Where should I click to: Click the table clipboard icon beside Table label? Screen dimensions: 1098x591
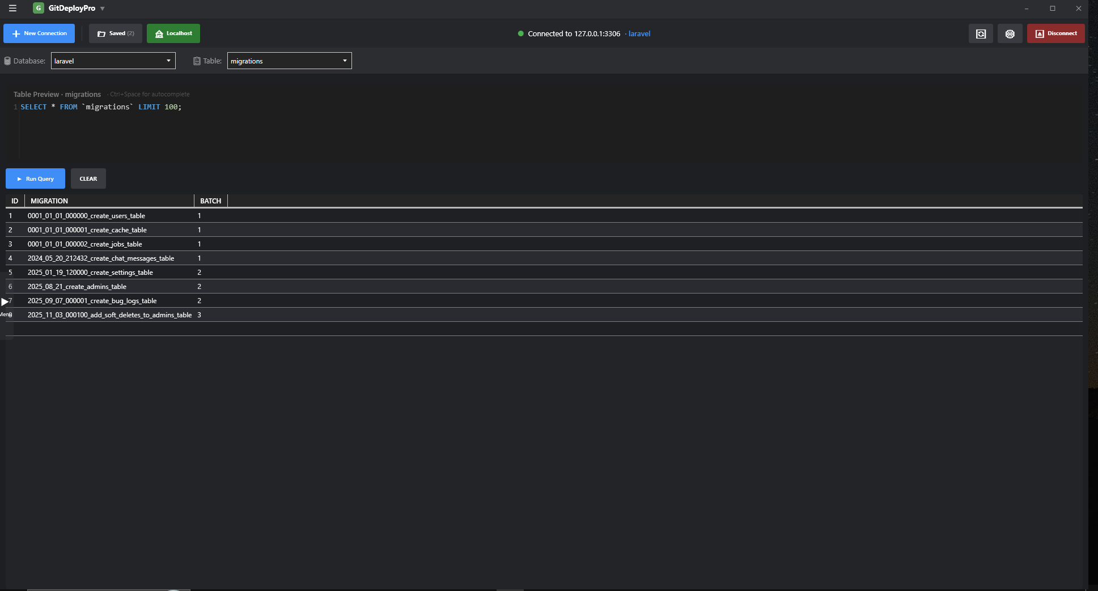(x=196, y=61)
